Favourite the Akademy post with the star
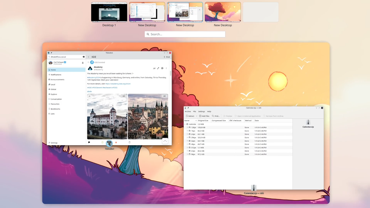The image size is (370, 208). [x=116, y=142]
